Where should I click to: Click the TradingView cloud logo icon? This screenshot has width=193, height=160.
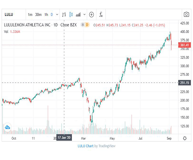[x=8, y=127]
